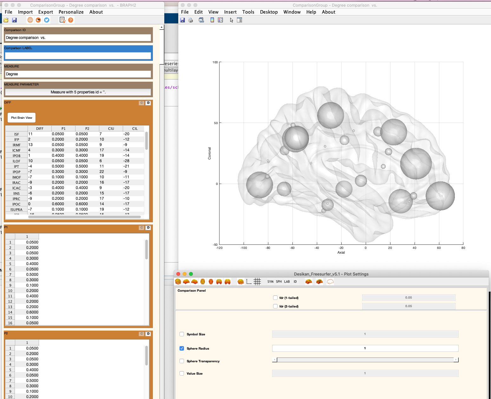The height and width of the screenshot is (399, 491).
Task: Select the coronal posterior brain view icon
Action: click(x=227, y=282)
